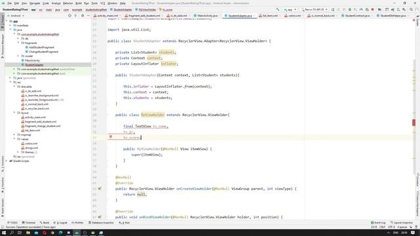Click the Android Studio taskbar icon
Image resolution: width=420 pixels, height=236 pixels.
pos(77,233)
